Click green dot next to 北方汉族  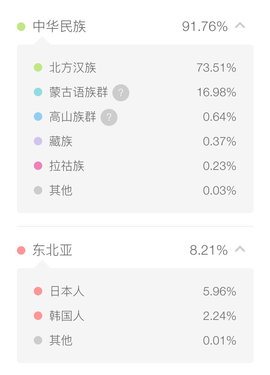click(x=38, y=67)
